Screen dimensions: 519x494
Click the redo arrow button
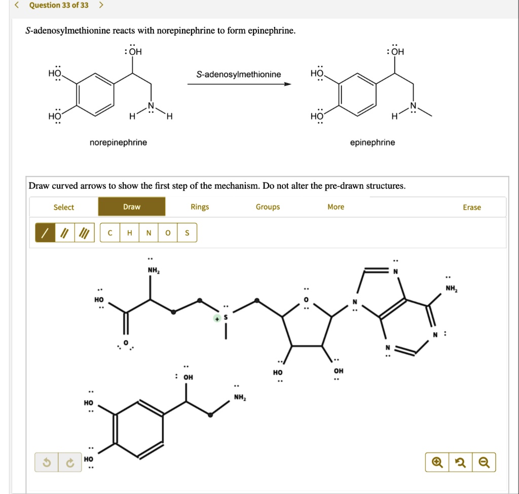point(70,463)
